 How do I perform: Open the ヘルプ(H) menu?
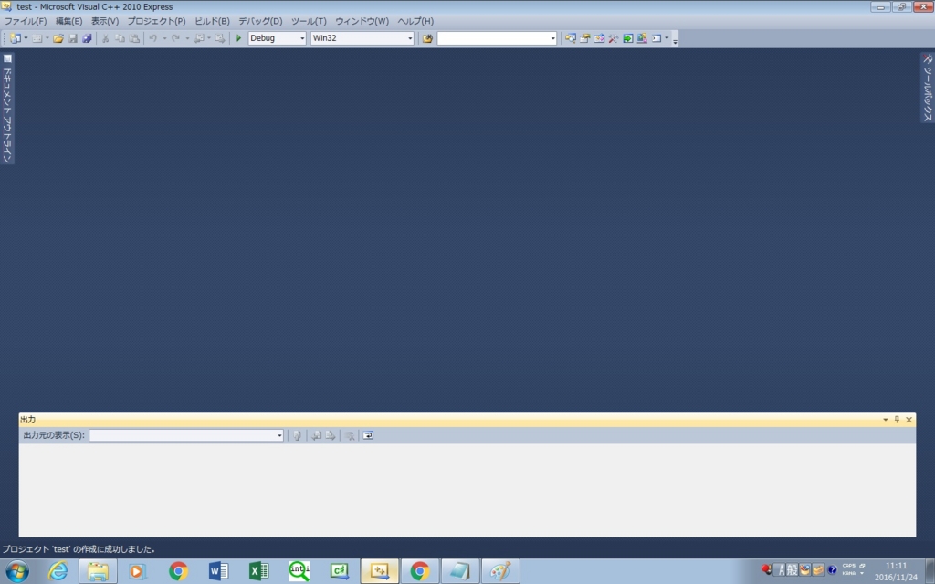click(415, 21)
